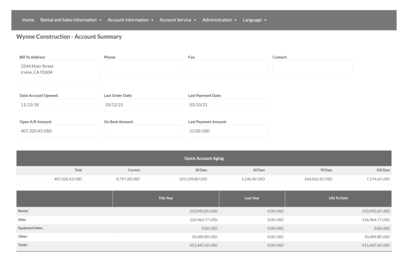Click the Last Payment Date field
Screen dimensions: 408x265
[228, 105]
